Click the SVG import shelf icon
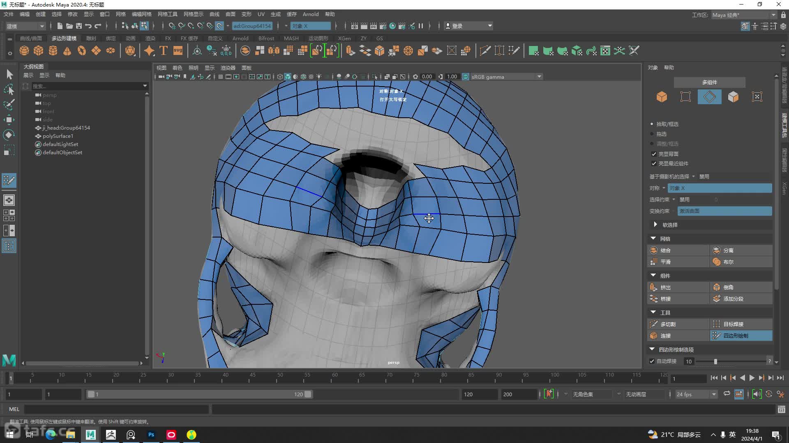 (x=178, y=50)
